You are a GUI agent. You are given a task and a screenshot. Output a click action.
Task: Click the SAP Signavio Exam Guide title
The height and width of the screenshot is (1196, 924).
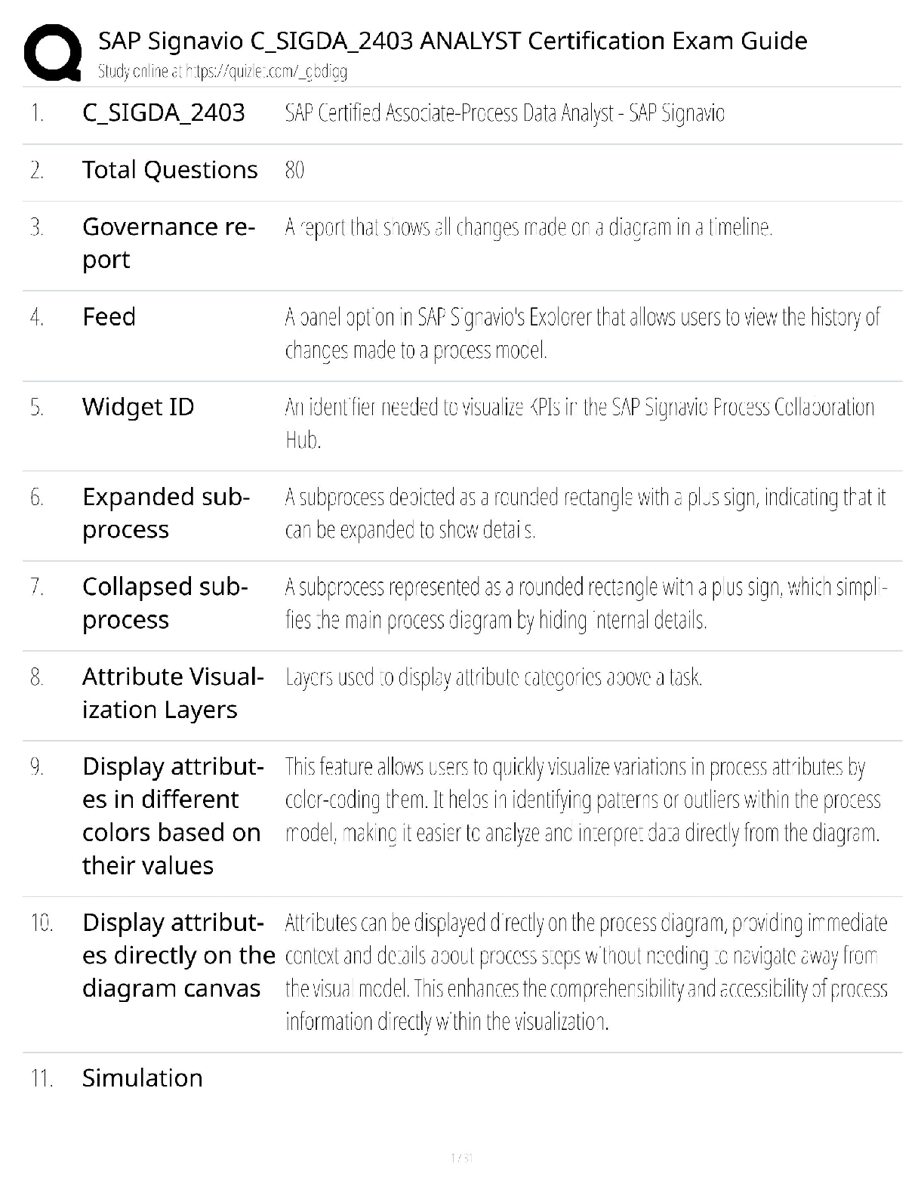click(452, 40)
